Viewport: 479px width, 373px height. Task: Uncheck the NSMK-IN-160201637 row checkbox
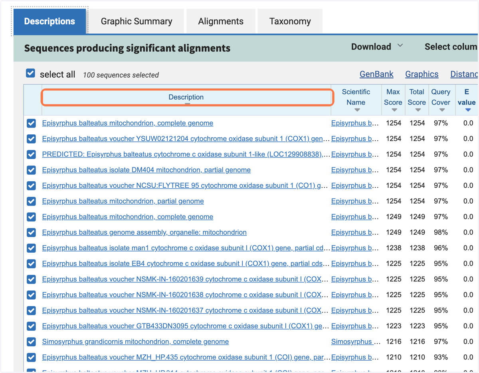coord(32,310)
